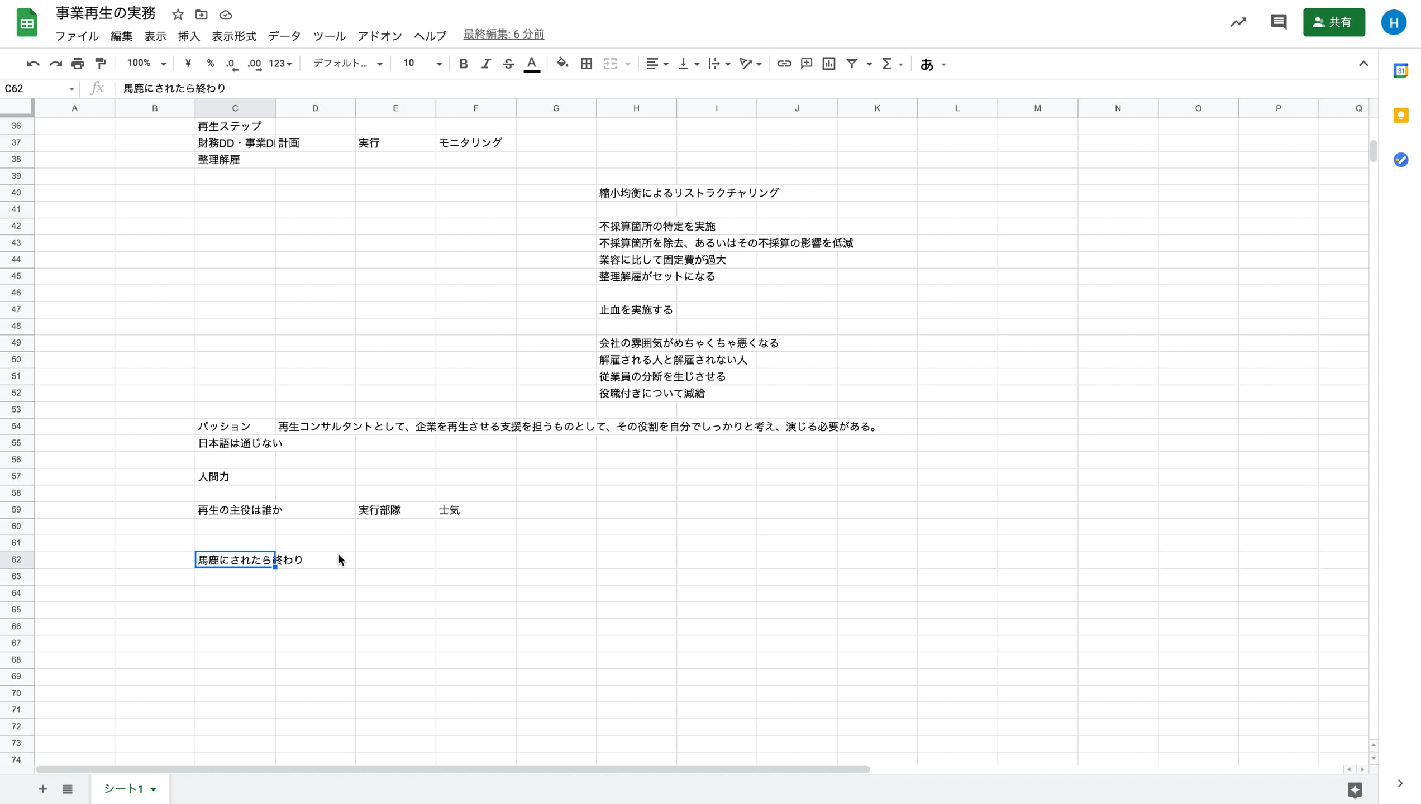Open the font size dropdown

438,64
